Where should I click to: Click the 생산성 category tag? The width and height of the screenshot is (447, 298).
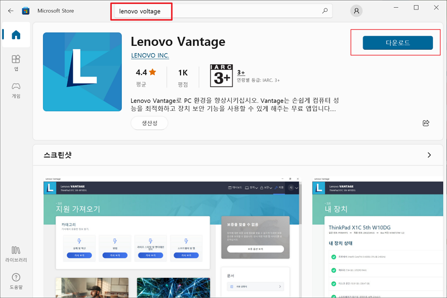tap(149, 123)
